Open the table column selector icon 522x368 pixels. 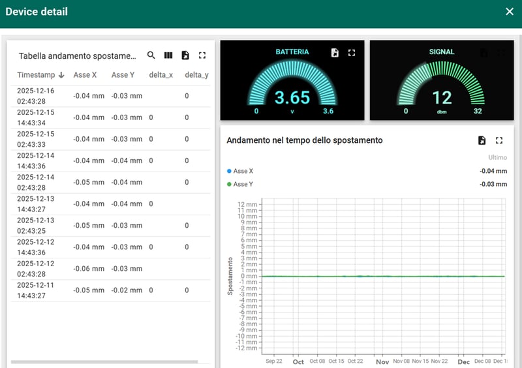coord(168,55)
